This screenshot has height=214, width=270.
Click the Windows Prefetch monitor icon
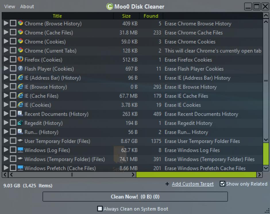click(20, 168)
